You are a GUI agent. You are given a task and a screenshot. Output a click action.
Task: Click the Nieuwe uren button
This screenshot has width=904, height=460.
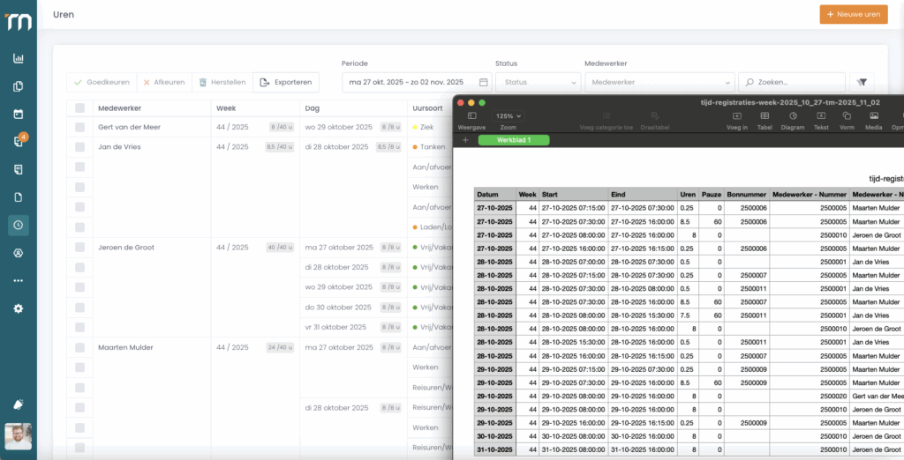(853, 14)
